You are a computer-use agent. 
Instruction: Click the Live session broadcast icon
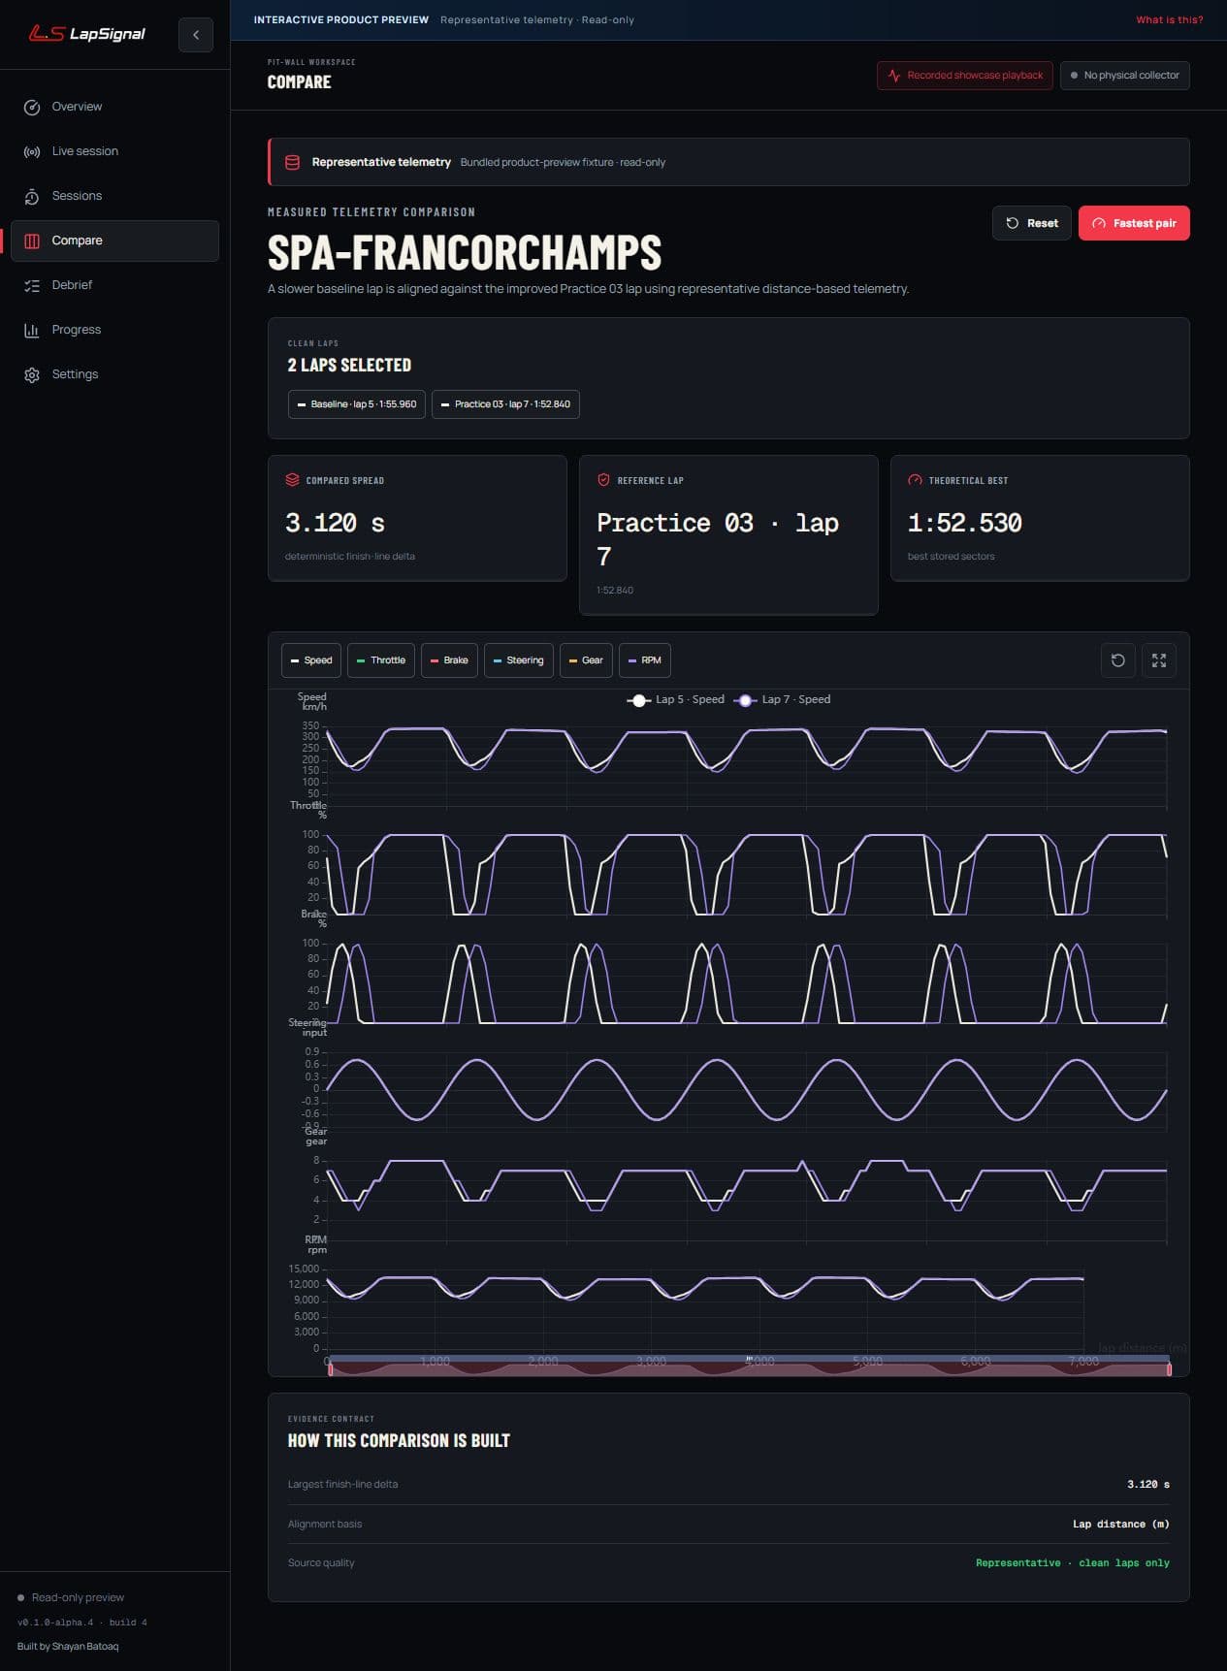coord(32,151)
